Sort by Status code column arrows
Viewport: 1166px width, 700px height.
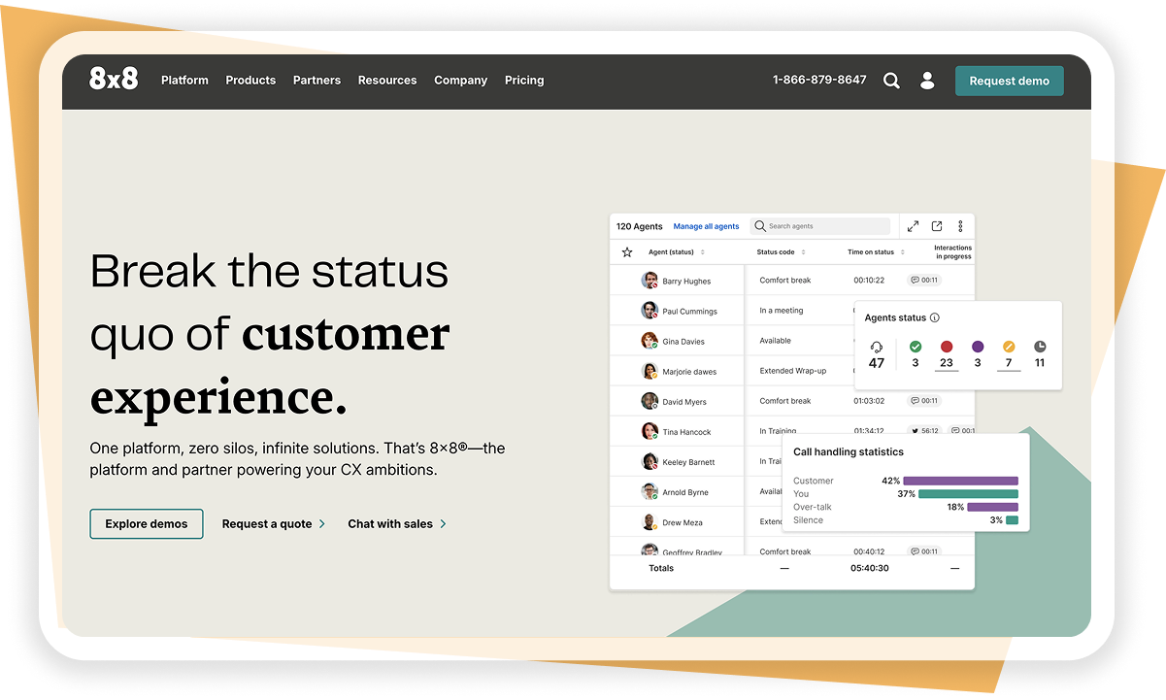803,252
